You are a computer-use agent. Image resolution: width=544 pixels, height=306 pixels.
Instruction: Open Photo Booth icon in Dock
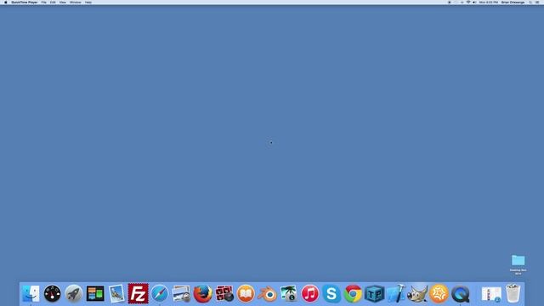point(224,293)
